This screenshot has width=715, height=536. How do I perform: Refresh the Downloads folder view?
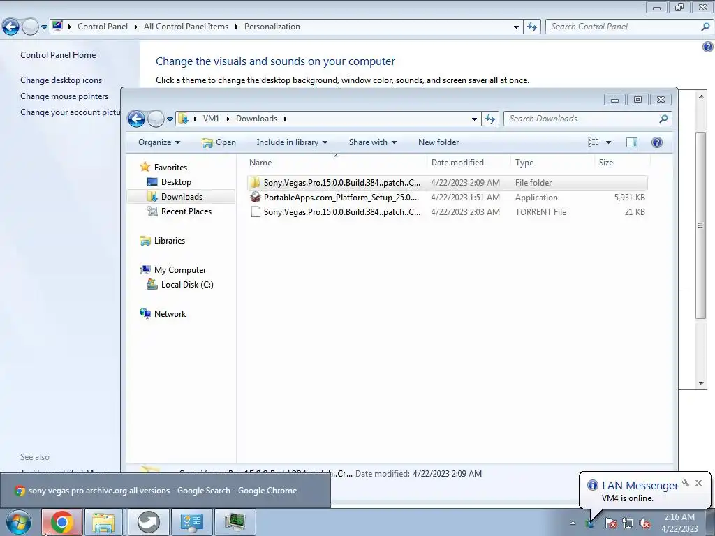490,119
